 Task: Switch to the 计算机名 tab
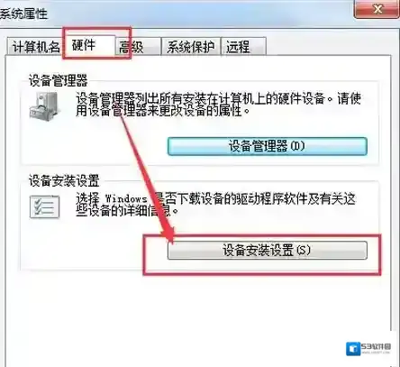35,47
